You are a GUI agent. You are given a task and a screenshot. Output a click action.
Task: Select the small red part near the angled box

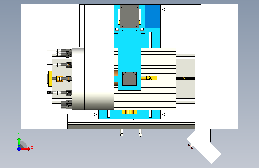191,147
